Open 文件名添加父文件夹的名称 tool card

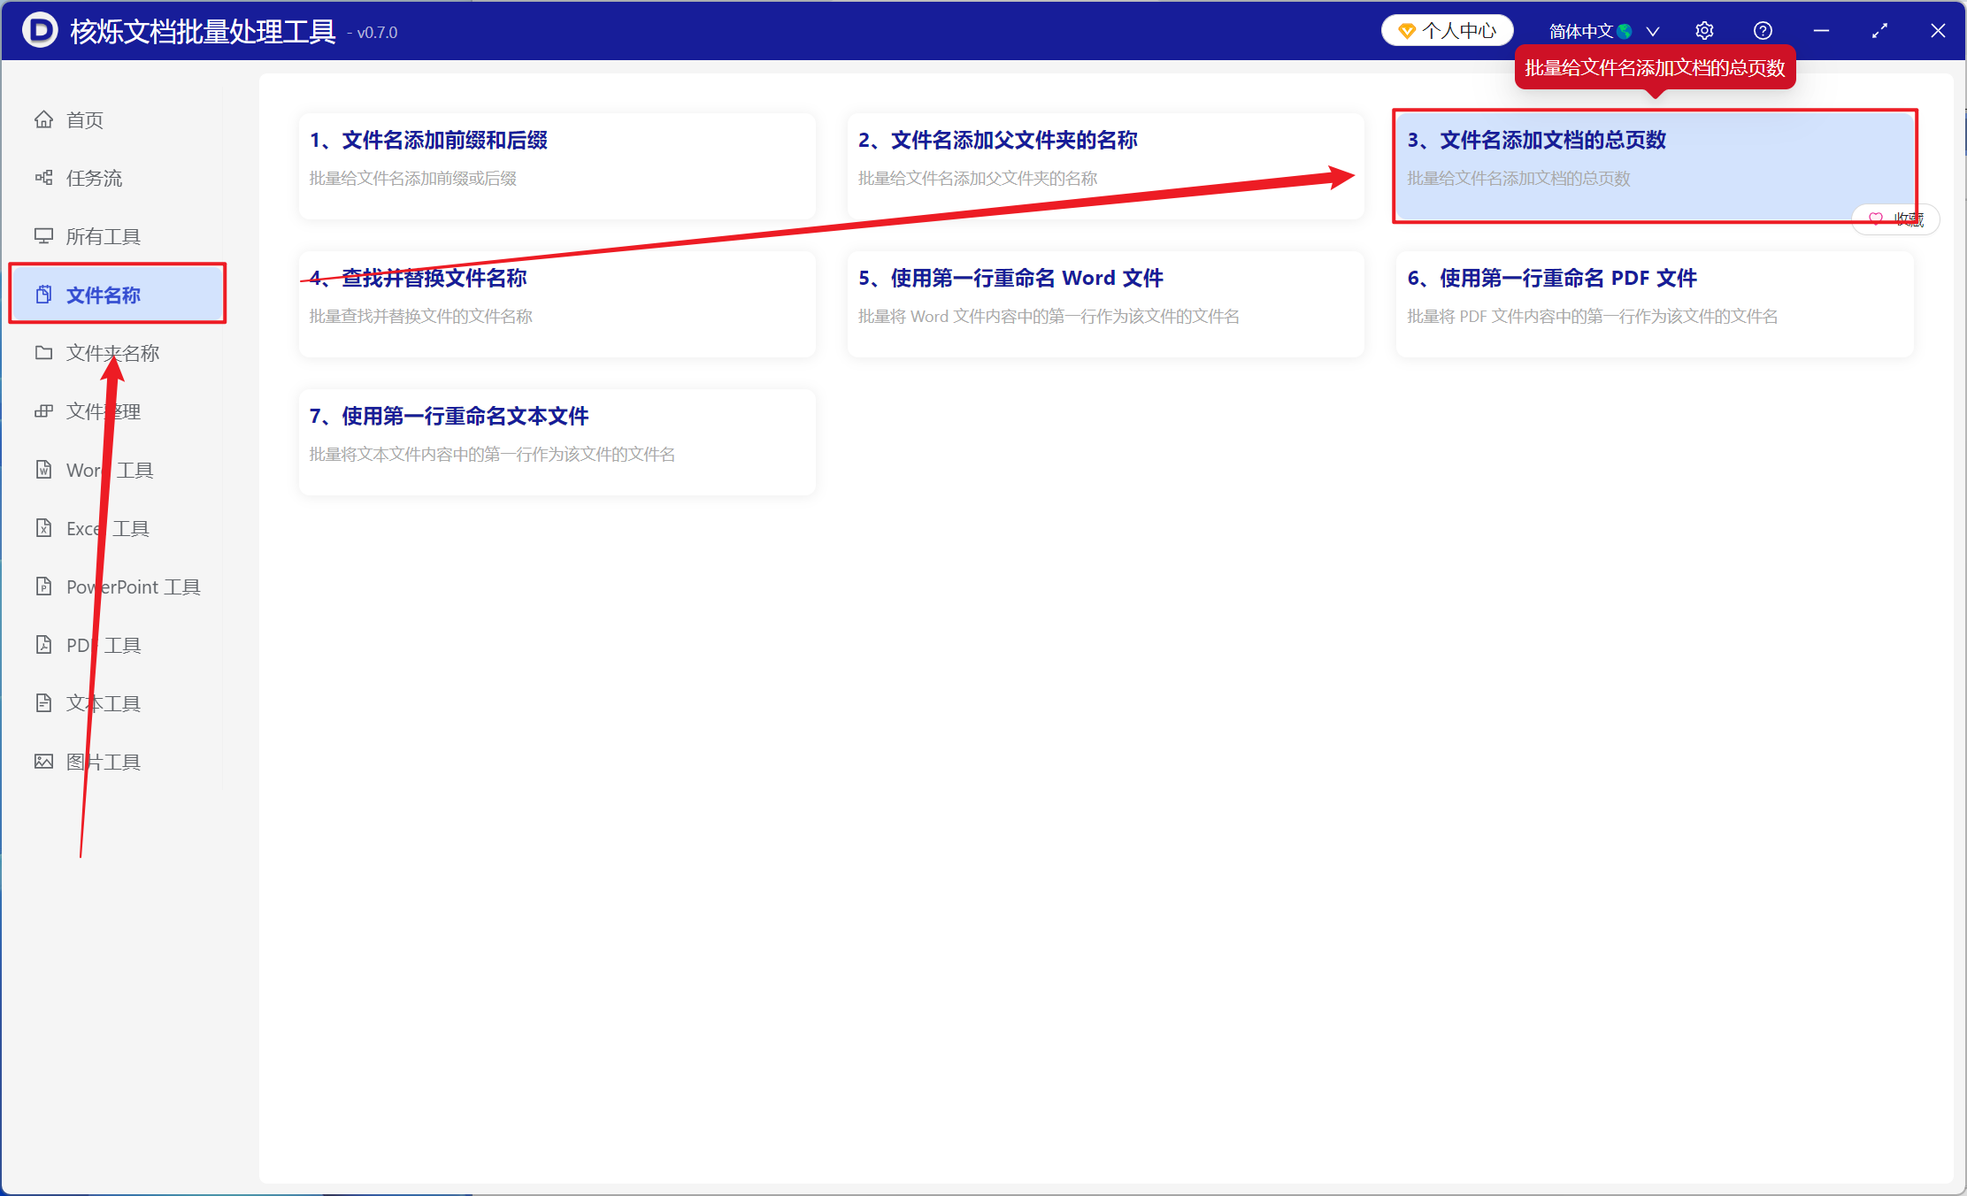[x=1105, y=165]
